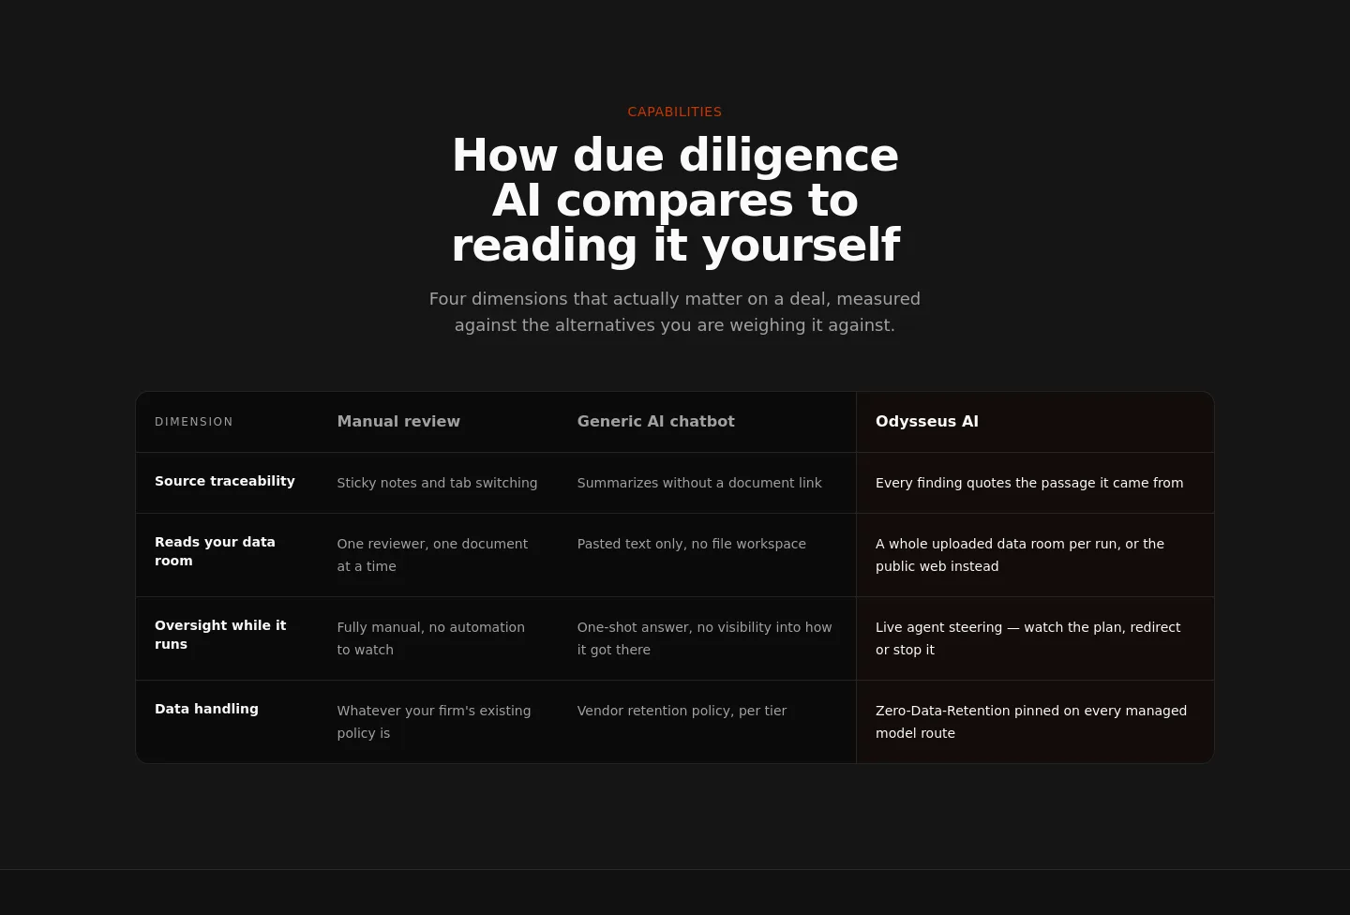Click the 'Four dimensions that actually matter' subtitle
Screen dimensions: 1350x915
[x=675, y=311]
